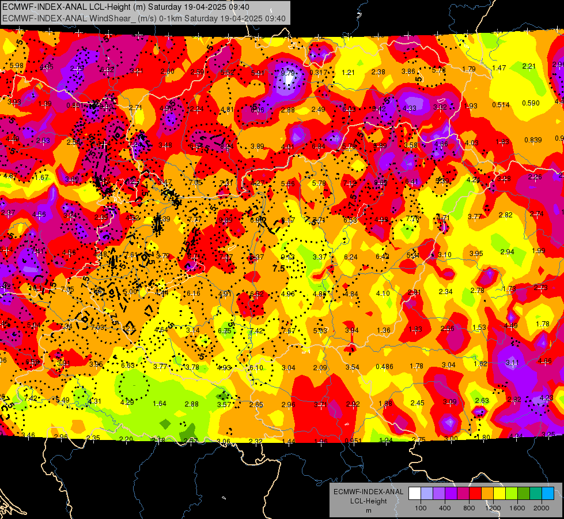Click the 1.21 wind shear value
This screenshot has width=564, height=519.
tap(348, 73)
